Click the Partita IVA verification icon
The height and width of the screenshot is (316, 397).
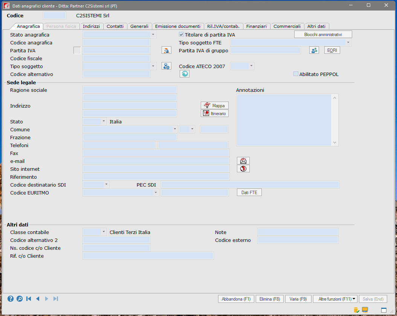coord(166,50)
